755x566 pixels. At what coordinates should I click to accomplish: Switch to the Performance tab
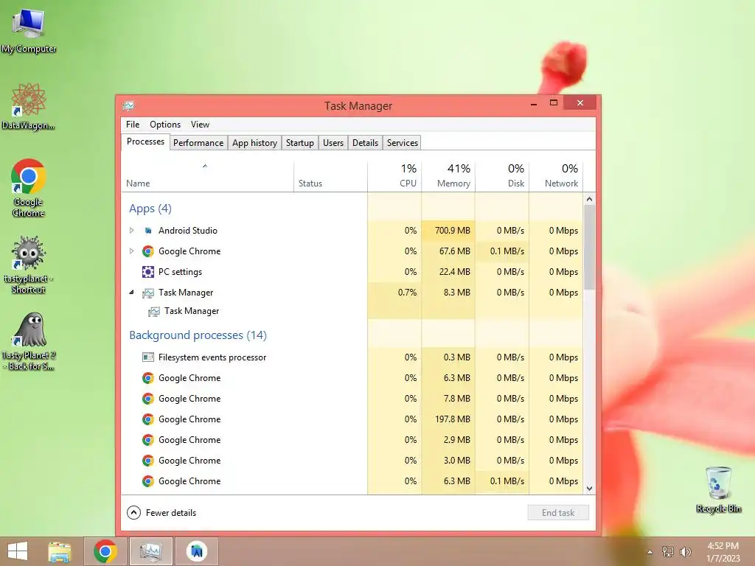click(198, 143)
